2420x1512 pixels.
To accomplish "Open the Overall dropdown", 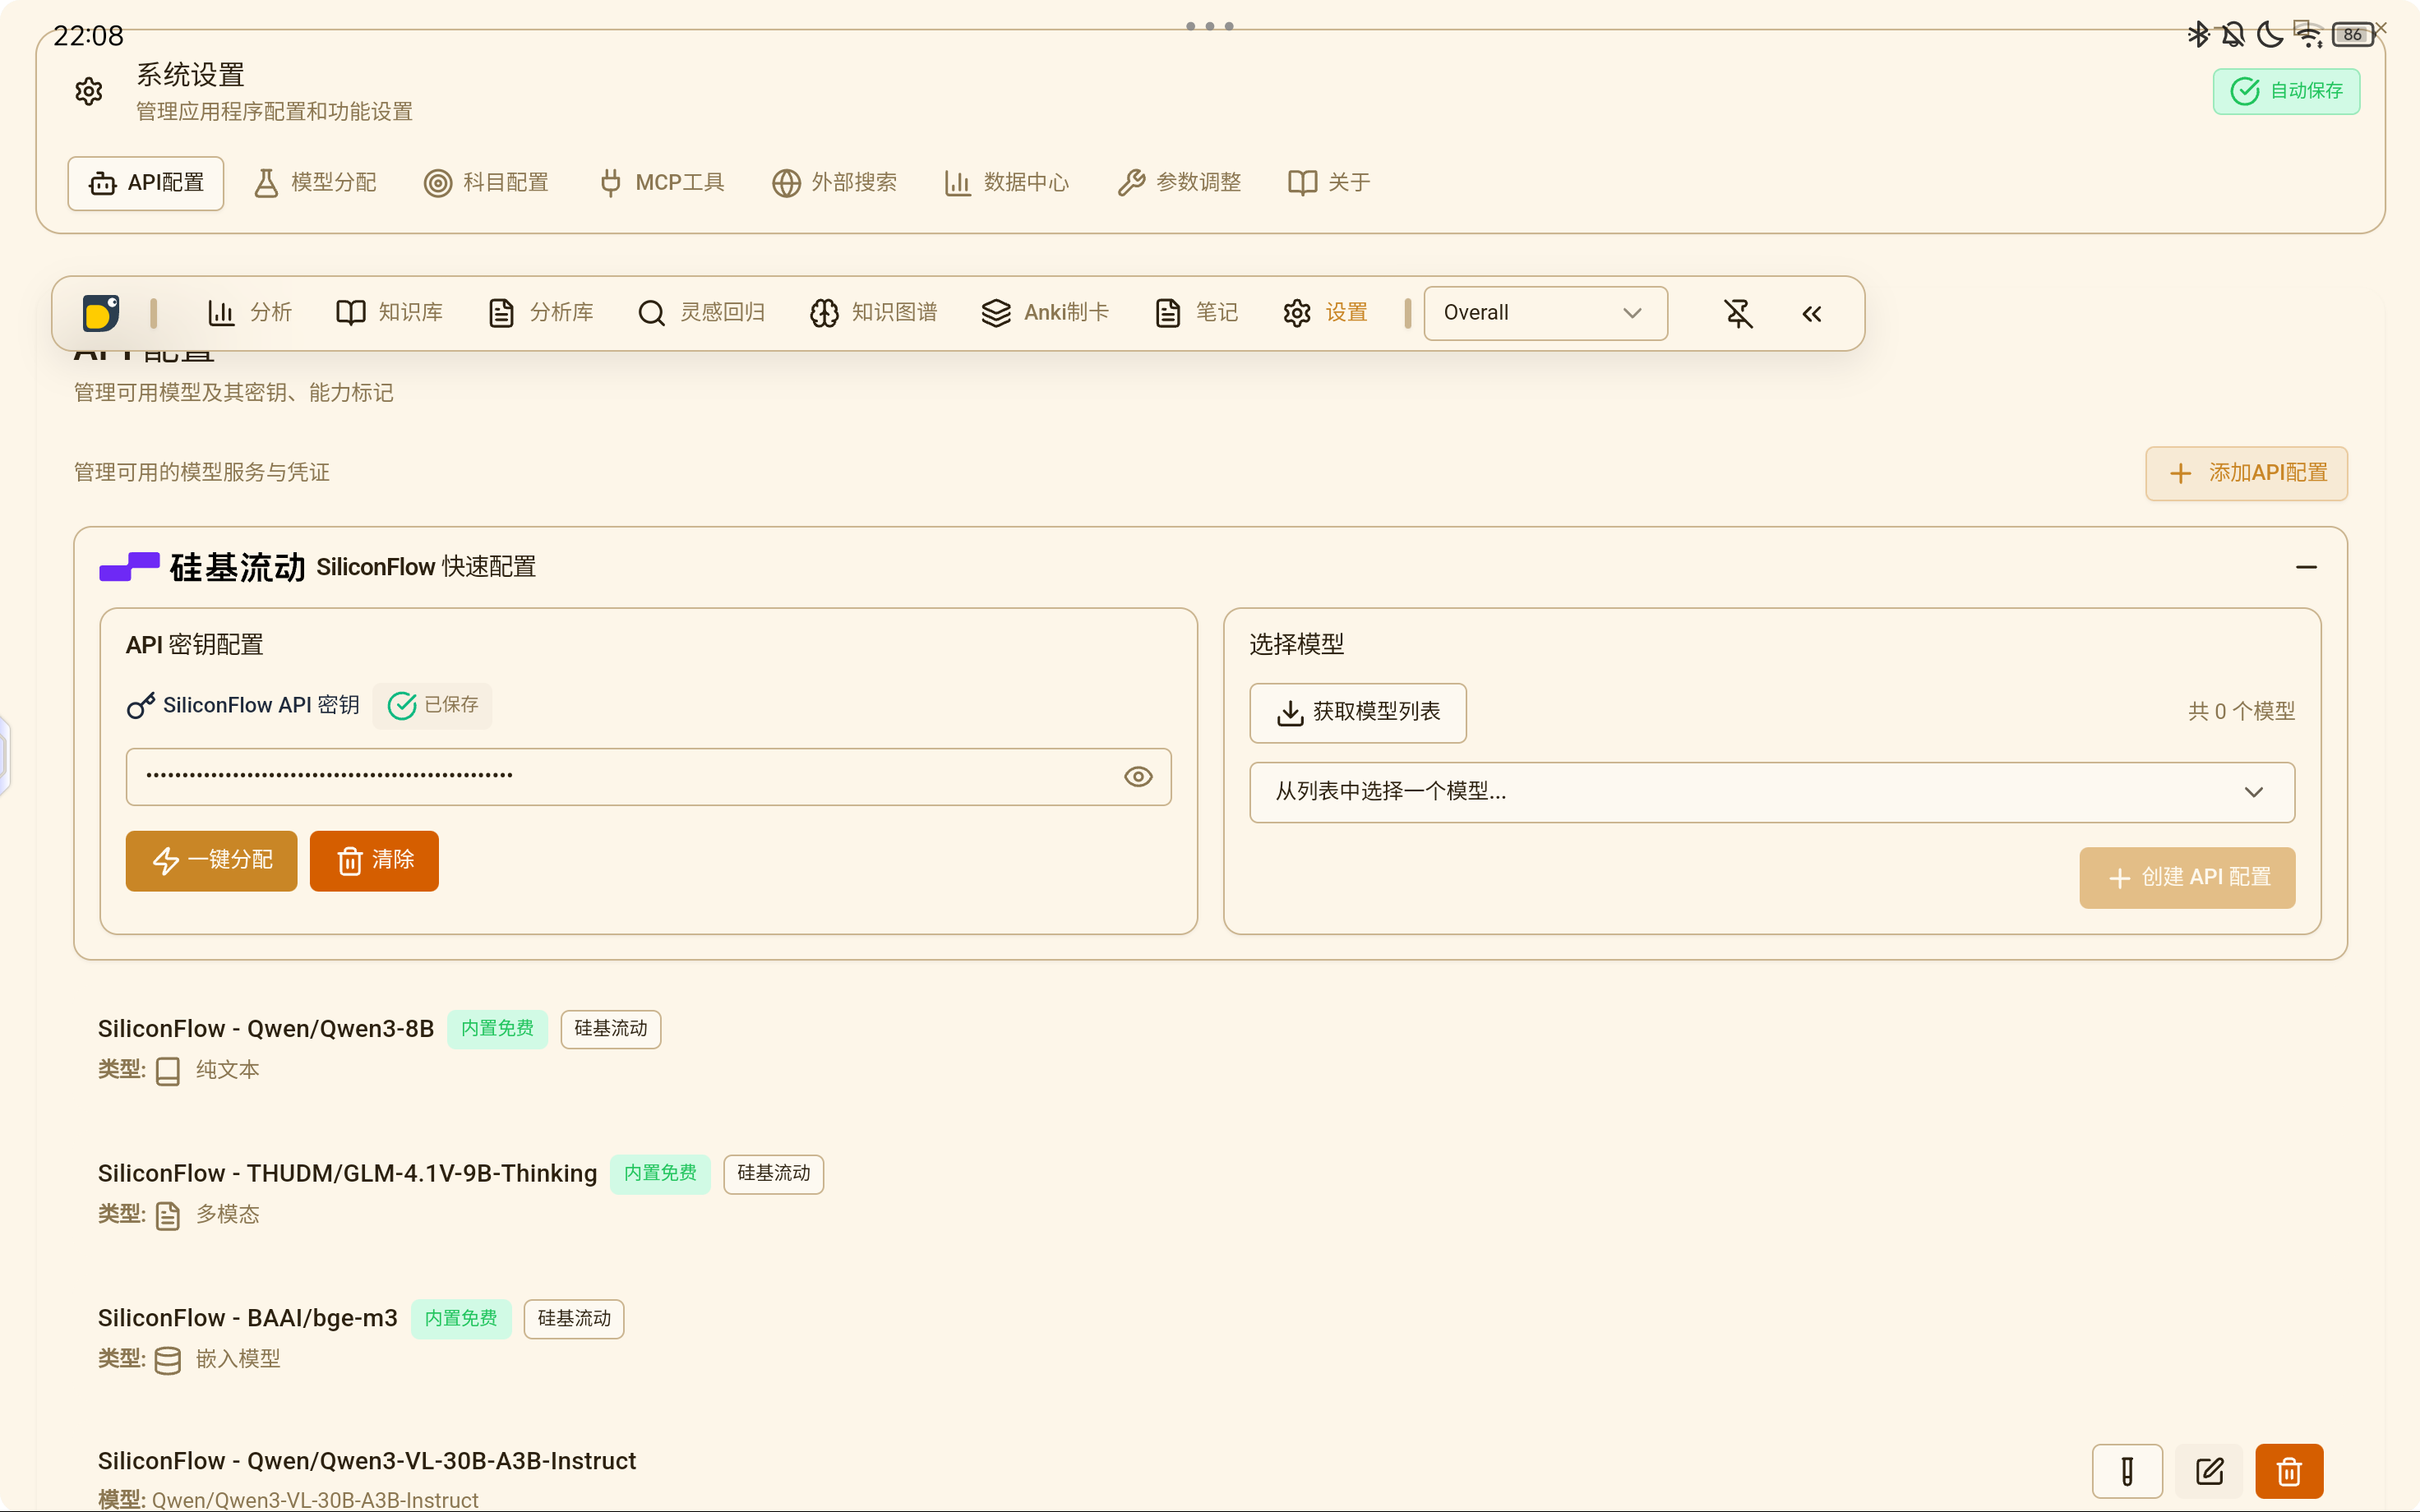I will (x=1545, y=313).
